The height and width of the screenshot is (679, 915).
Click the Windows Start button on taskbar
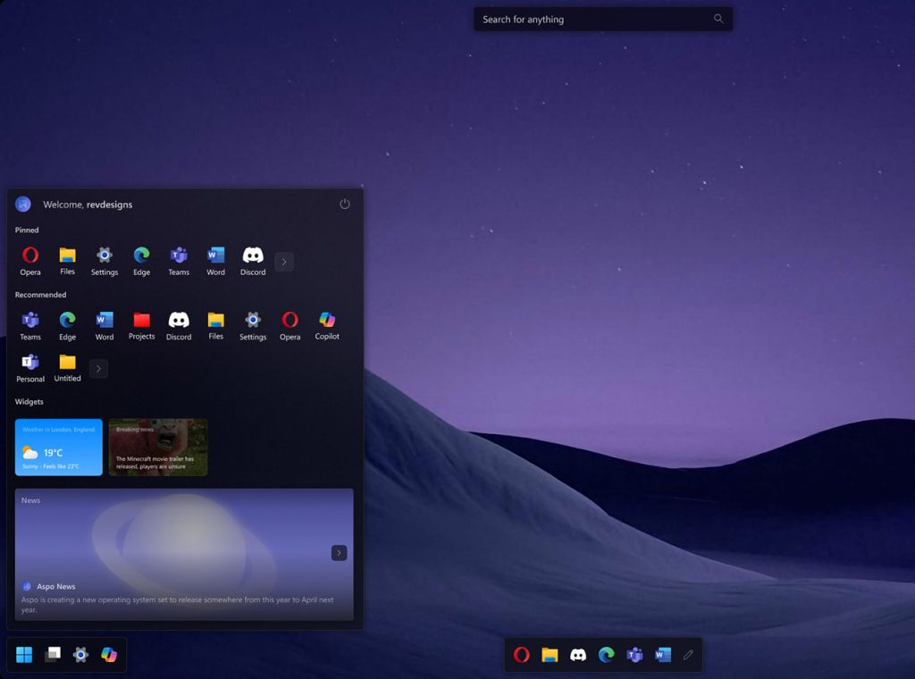24,655
